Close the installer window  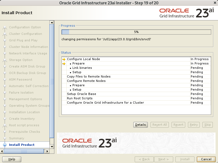pyautogui.click(x=215, y=3)
